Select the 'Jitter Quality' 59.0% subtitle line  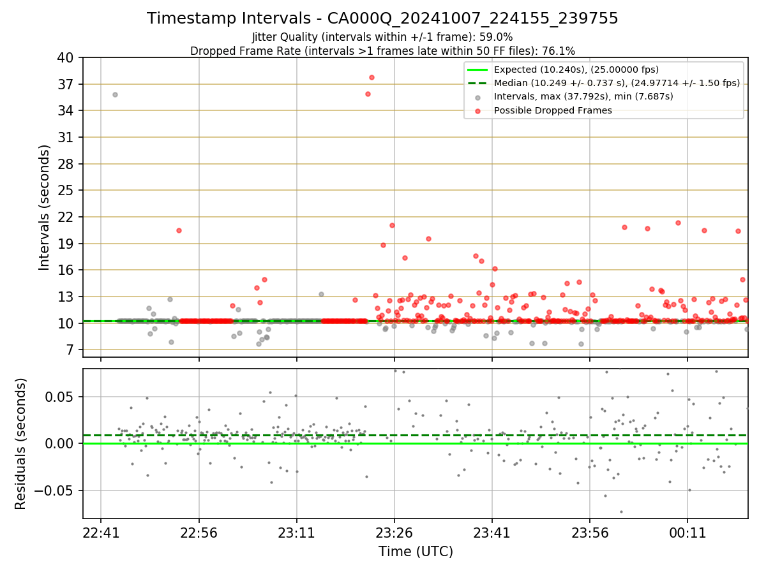coord(382,37)
